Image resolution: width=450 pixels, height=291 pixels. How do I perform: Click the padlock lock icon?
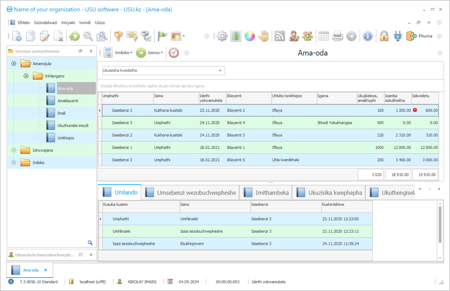click(x=384, y=36)
